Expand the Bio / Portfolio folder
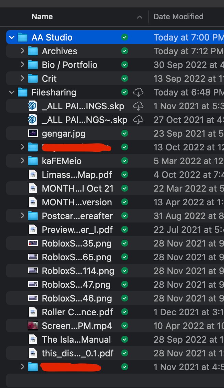This screenshot has height=388, width=224. (22, 65)
